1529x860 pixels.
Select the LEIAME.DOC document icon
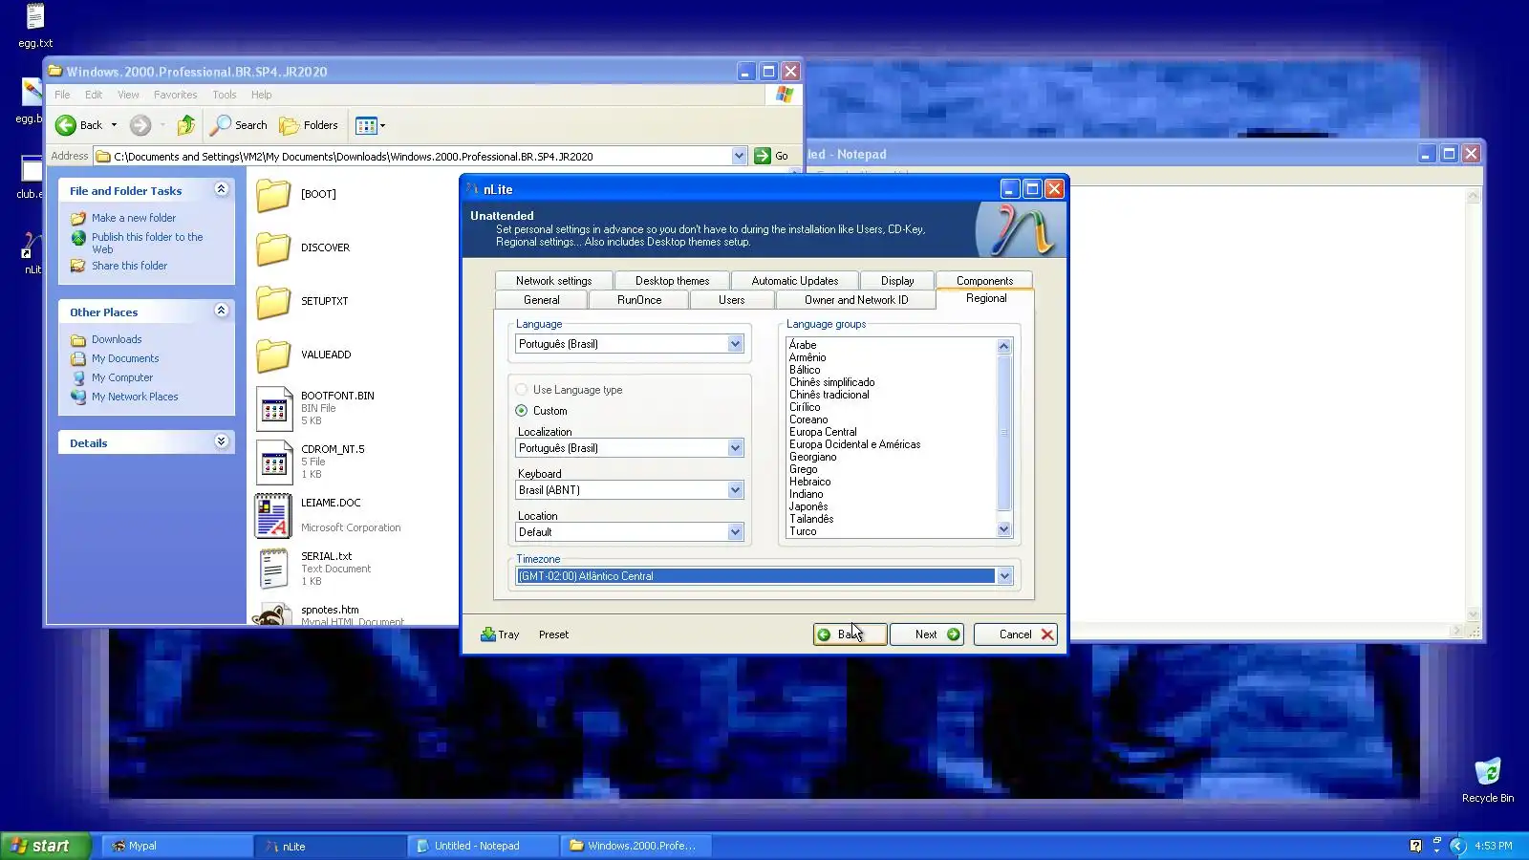pos(273,515)
